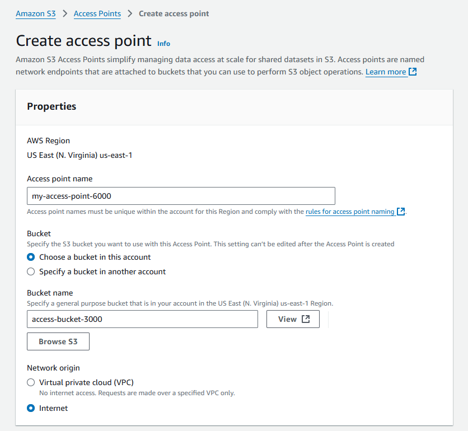Click the "Create access point" breadcrumb text
Viewport: 468px width, 431px height.
point(174,13)
